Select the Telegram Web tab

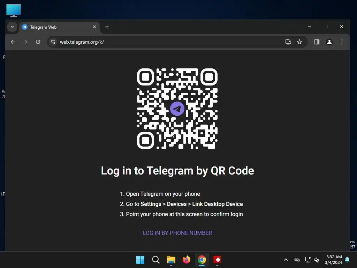(x=60, y=27)
